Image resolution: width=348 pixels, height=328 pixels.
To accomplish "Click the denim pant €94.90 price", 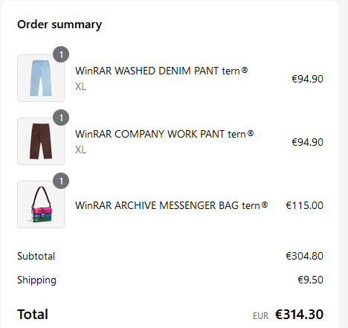I will [x=307, y=79].
